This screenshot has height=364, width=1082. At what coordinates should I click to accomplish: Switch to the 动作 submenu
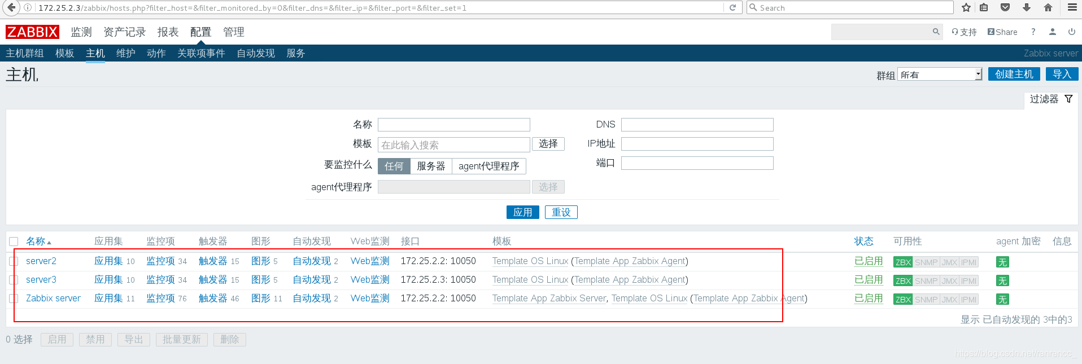(x=156, y=53)
